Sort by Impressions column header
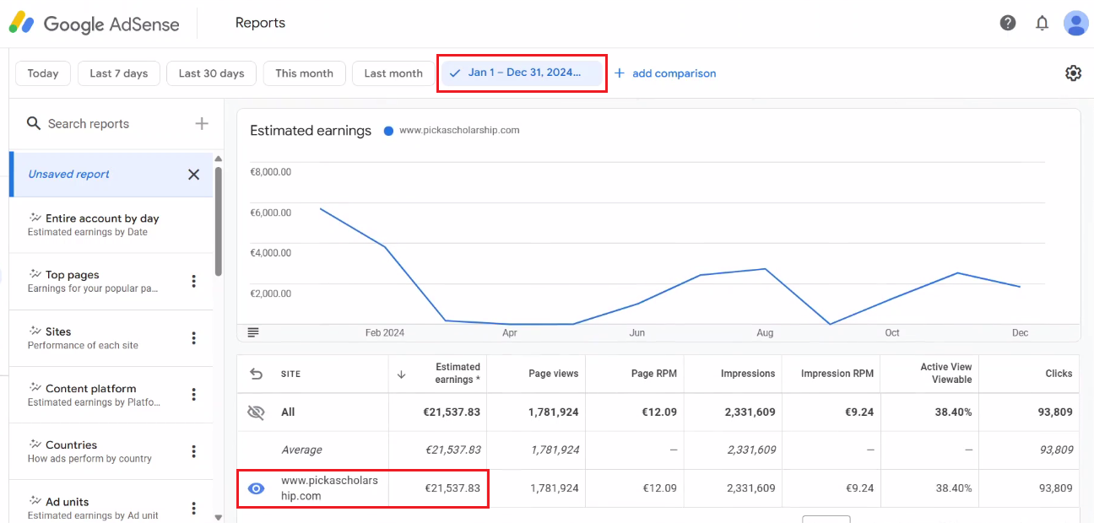This screenshot has width=1094, height=528. pos(748,374)
